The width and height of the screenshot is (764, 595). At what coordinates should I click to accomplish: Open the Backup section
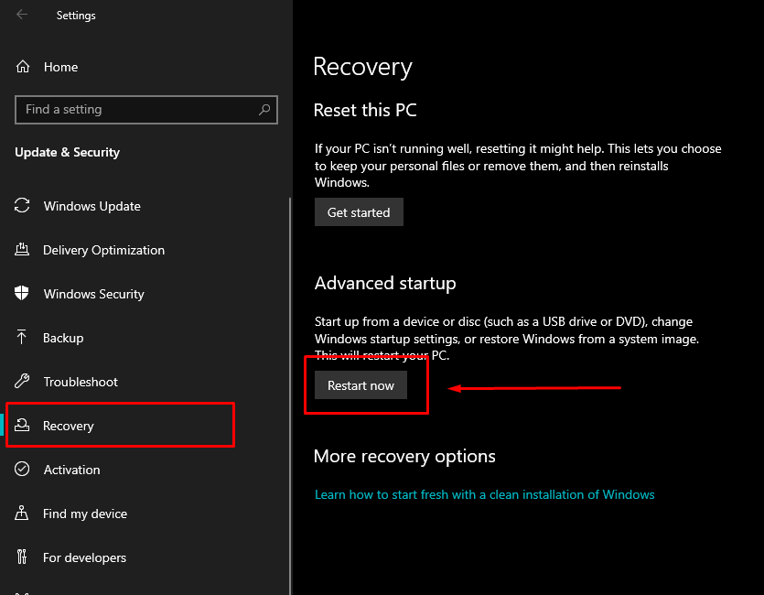(x=63, y=338)
